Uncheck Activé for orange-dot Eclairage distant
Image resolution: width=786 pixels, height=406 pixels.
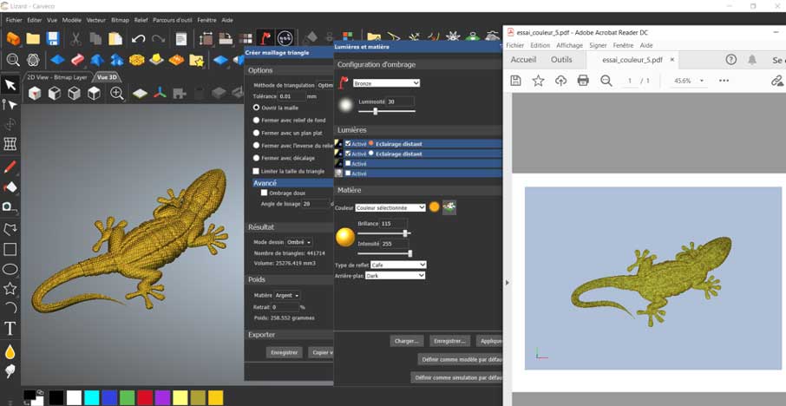(x=348, y=143)
